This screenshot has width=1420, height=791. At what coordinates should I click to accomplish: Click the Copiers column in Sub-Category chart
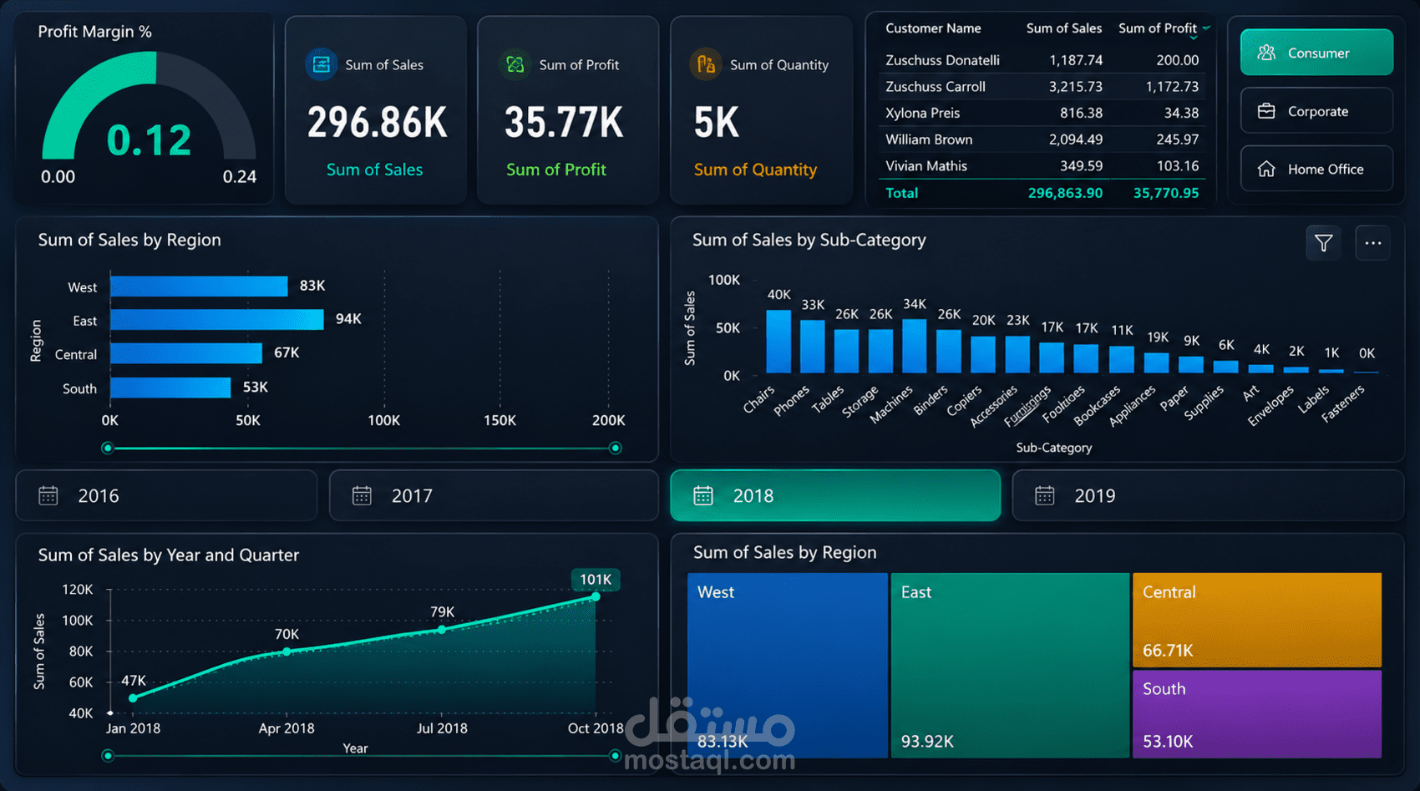click(983, 355)
